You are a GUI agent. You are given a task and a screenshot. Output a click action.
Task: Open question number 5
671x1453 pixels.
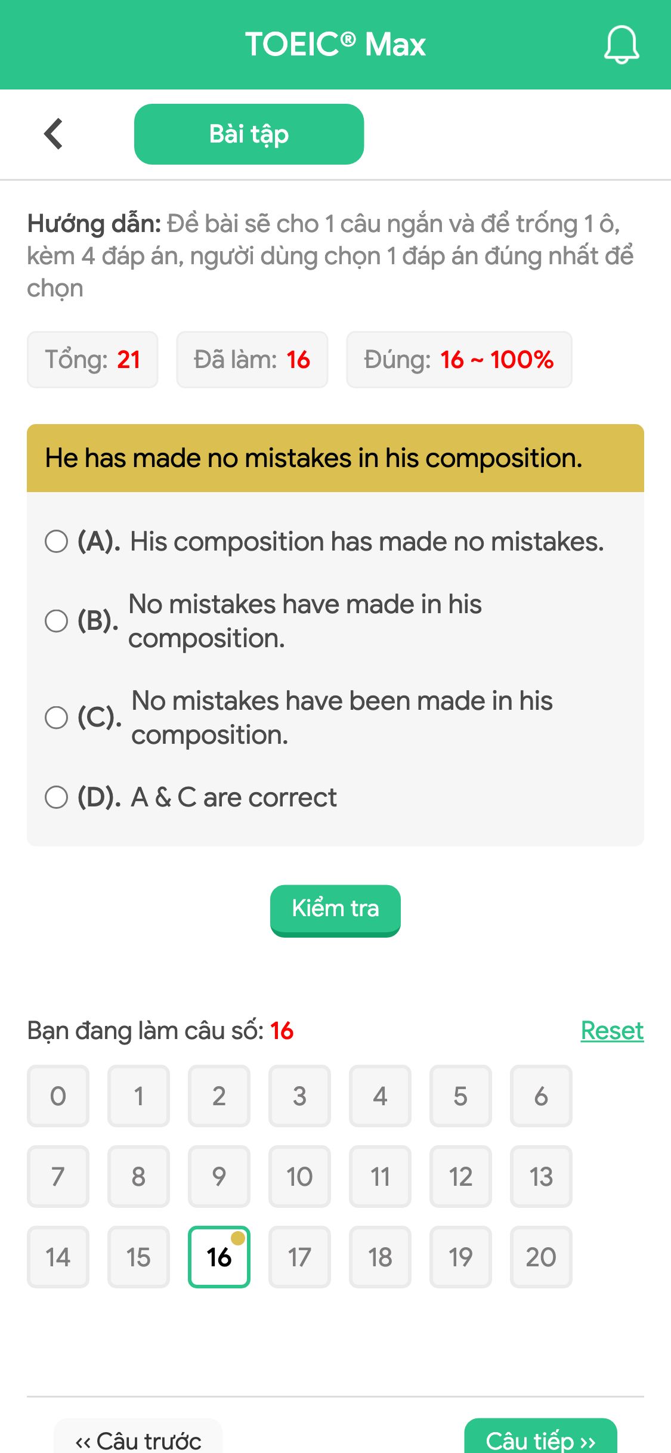(x=460, y=1096)
